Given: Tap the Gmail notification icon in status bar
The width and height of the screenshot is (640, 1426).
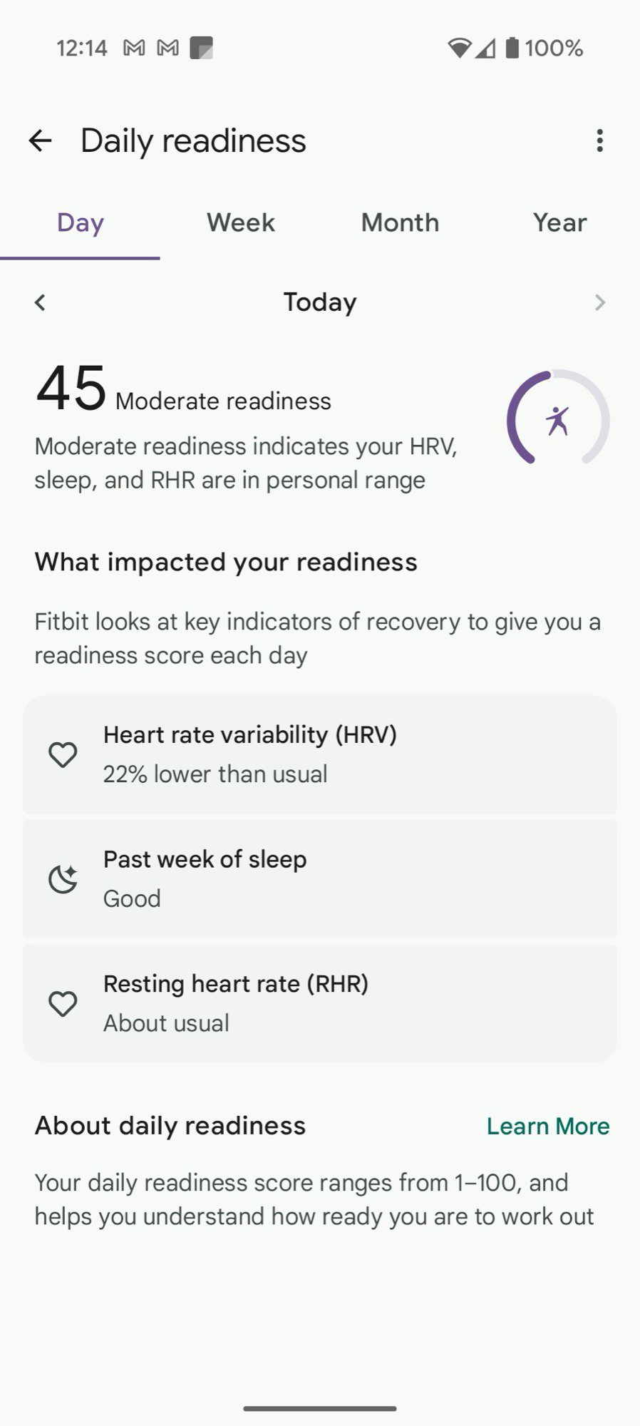Looking at the screenshot, I should (134, 48).
